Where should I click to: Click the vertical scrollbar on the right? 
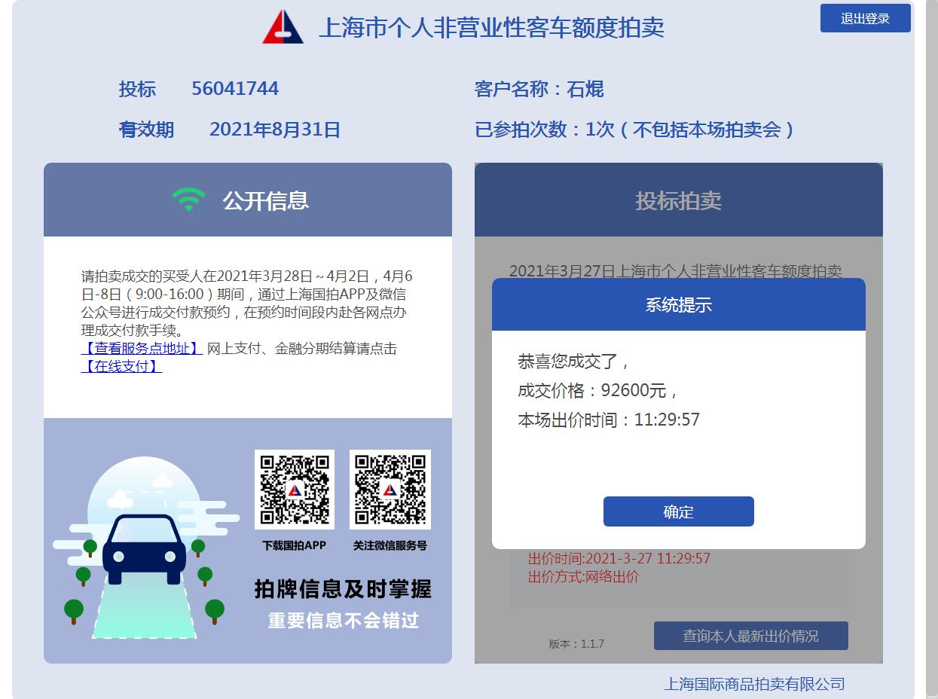932,349
